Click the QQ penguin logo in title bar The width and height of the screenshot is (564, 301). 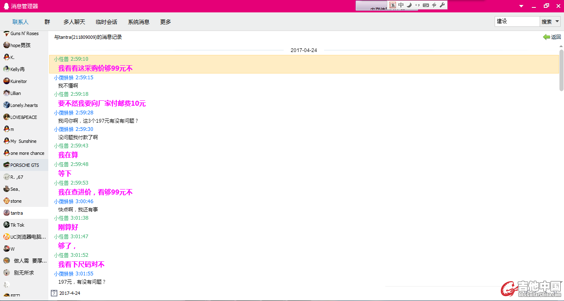(x=6, y=6)
